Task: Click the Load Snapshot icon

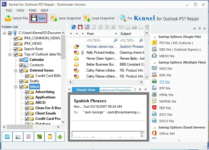Action: 87,18
